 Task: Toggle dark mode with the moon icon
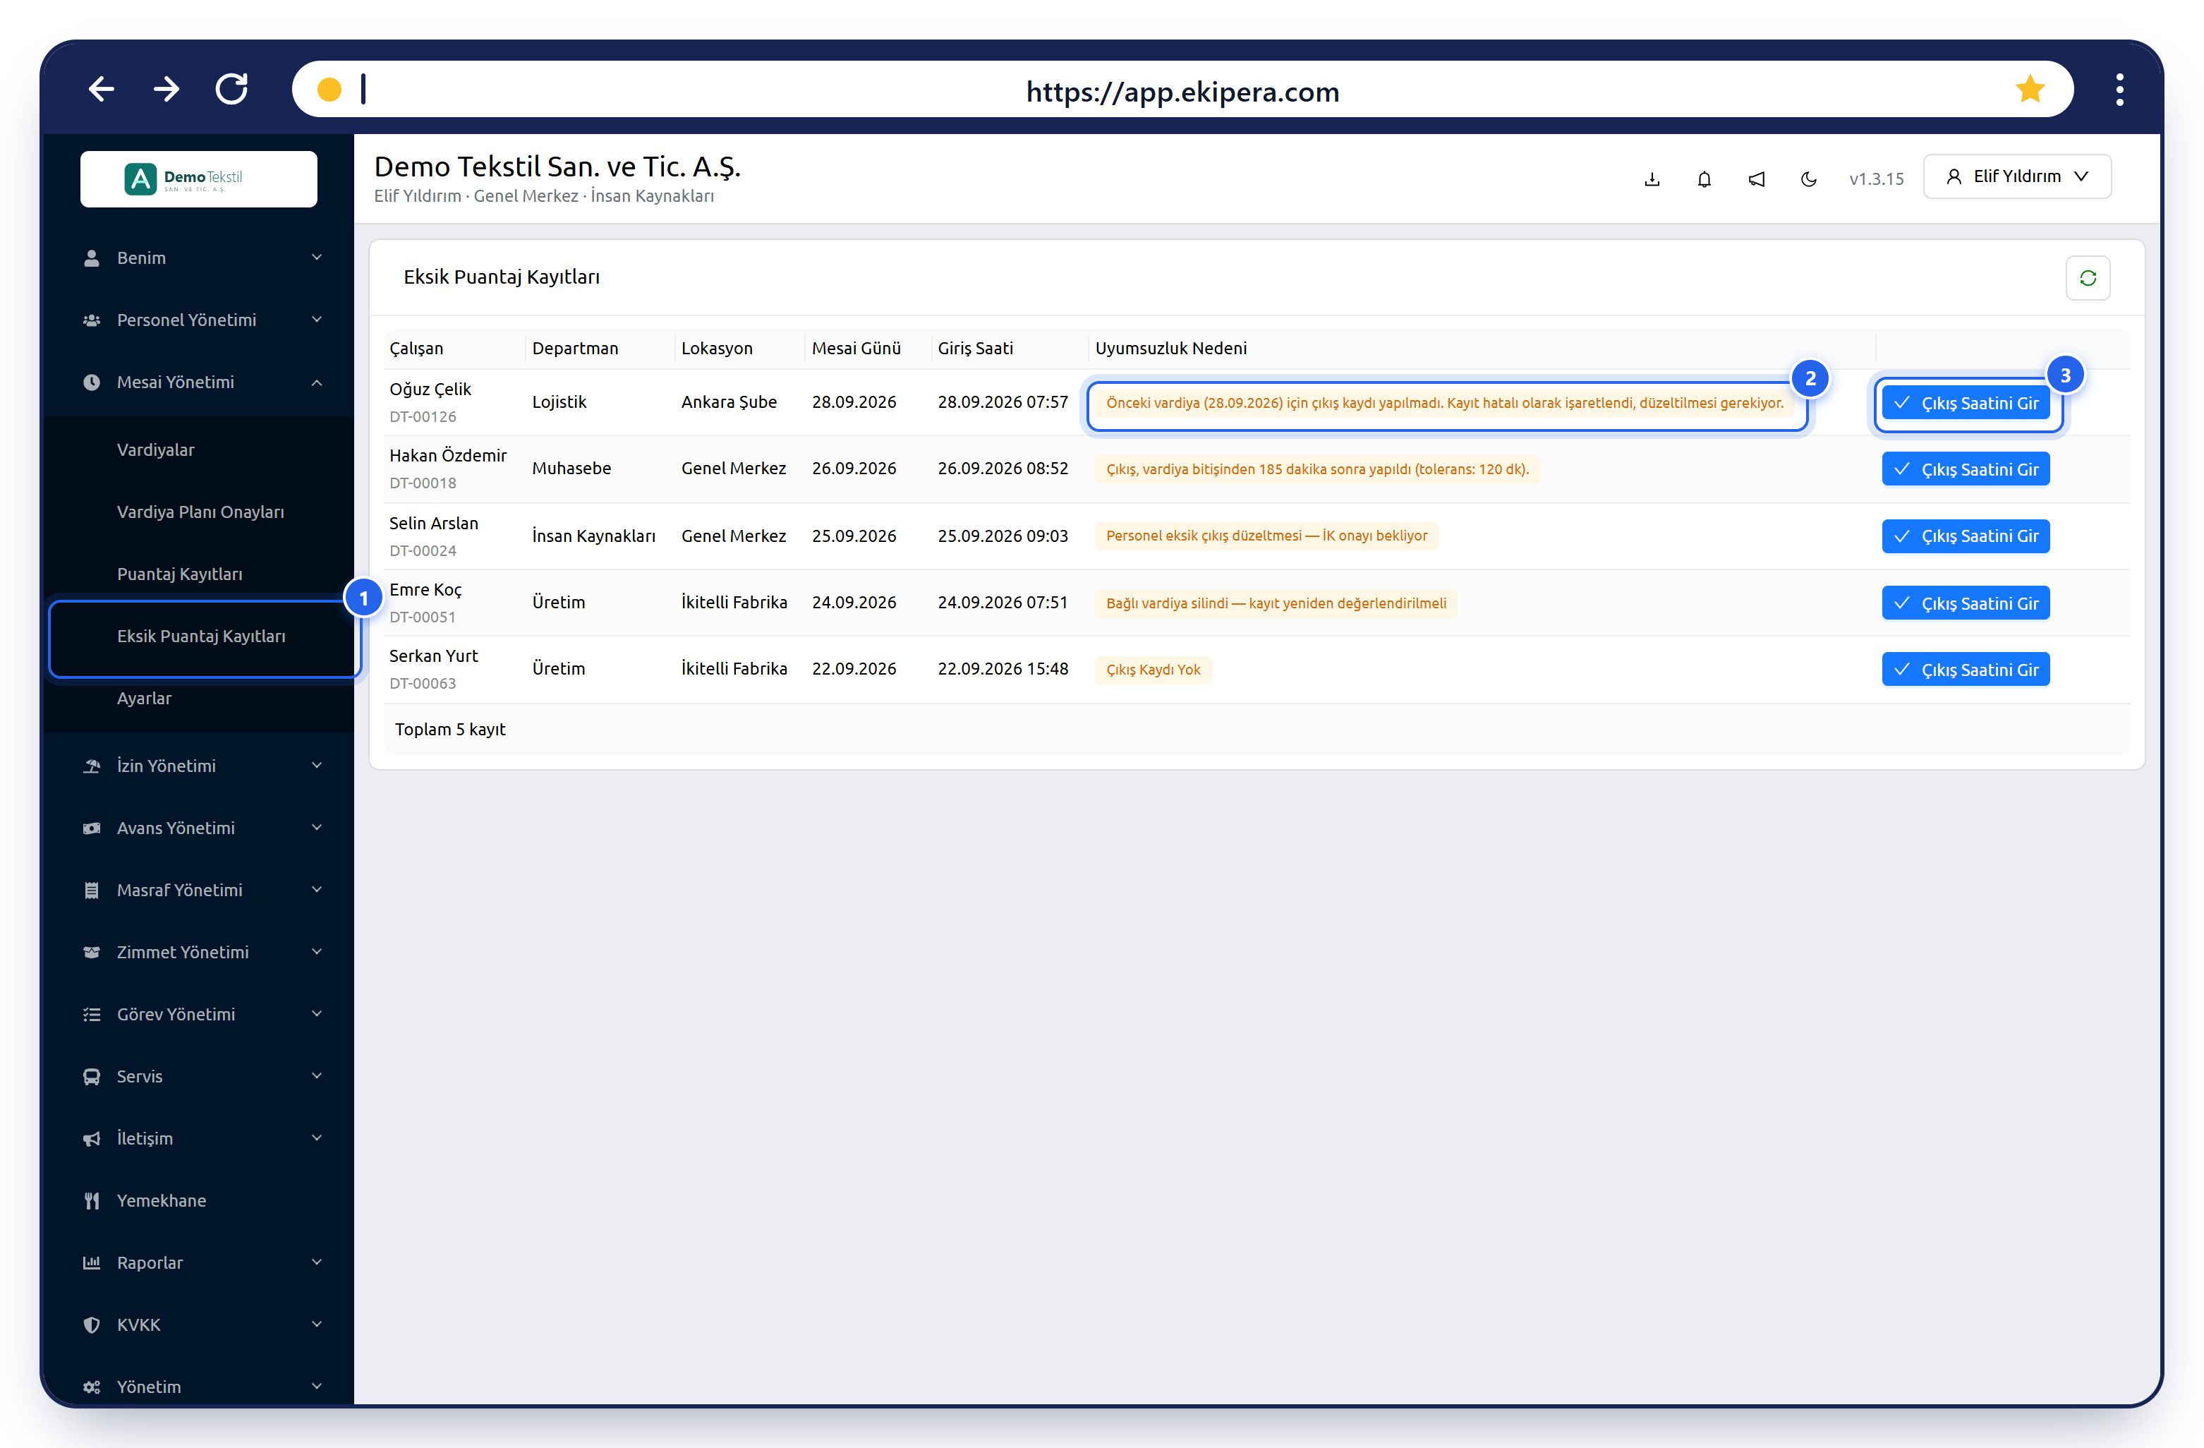click(x=1808, y=179)
